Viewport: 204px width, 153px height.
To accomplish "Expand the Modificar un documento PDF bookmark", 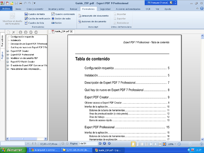I will 8,58.
